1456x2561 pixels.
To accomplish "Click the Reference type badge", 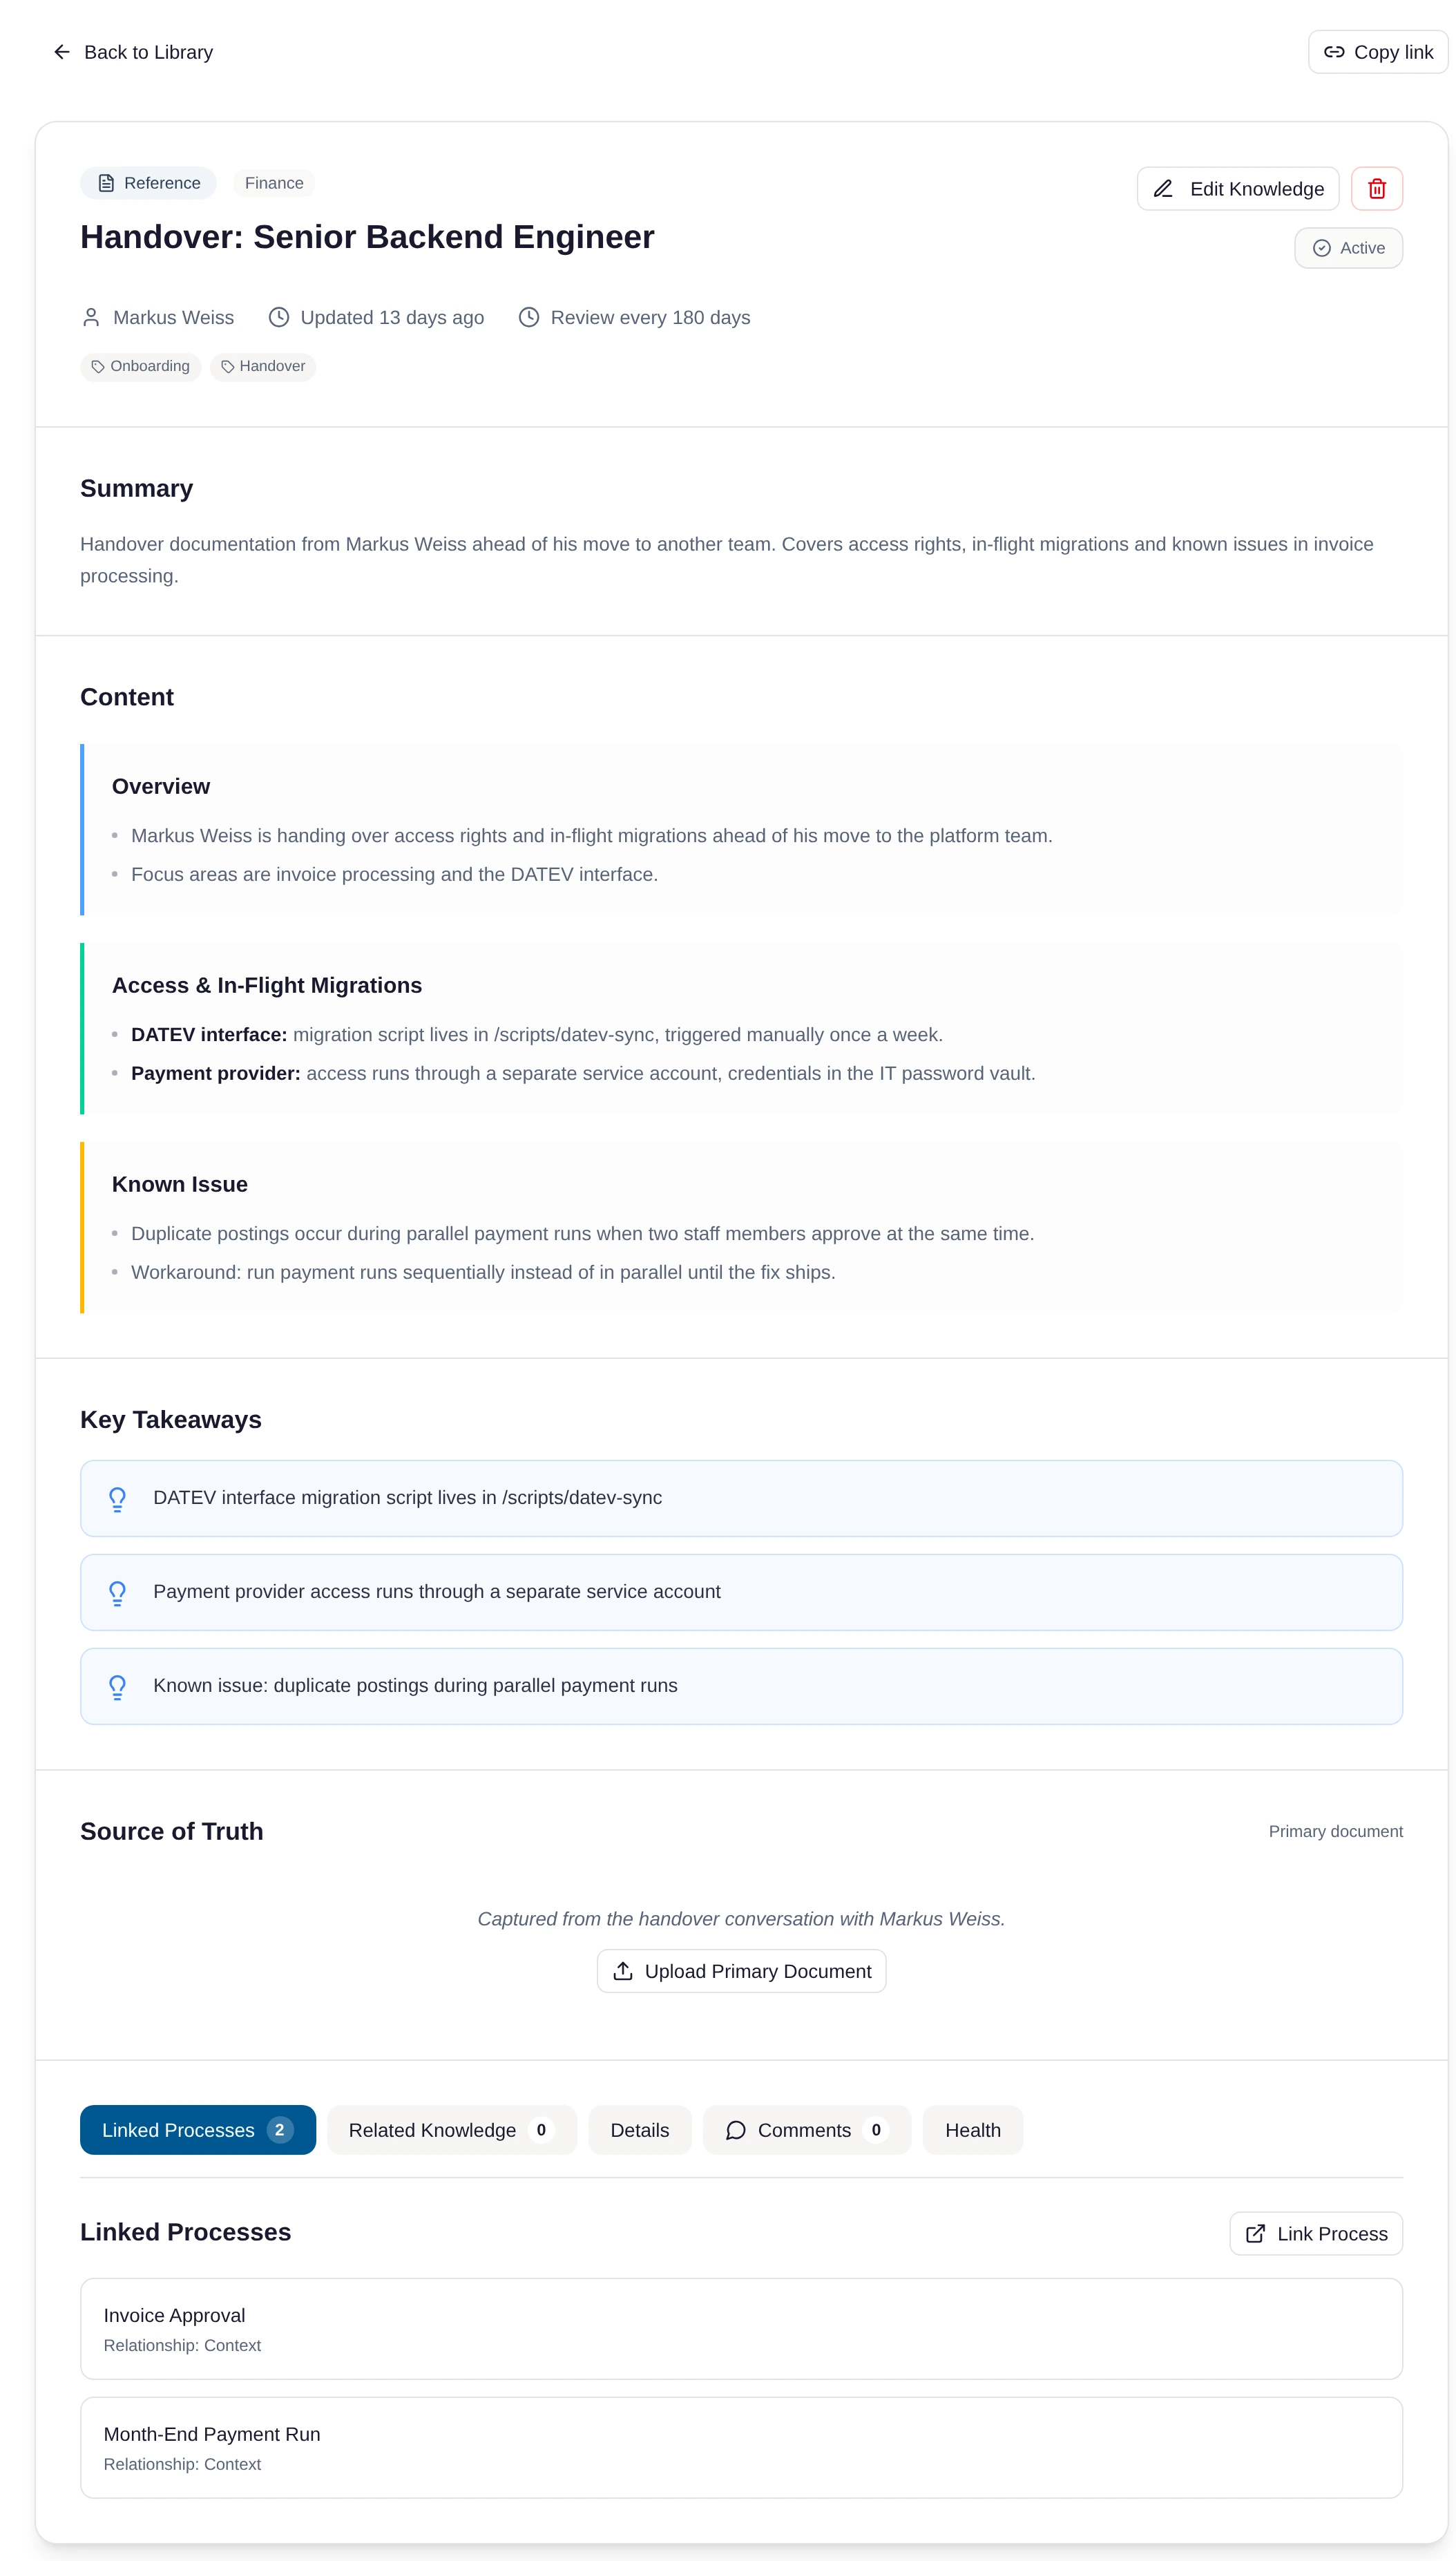I will coord(148,183).
